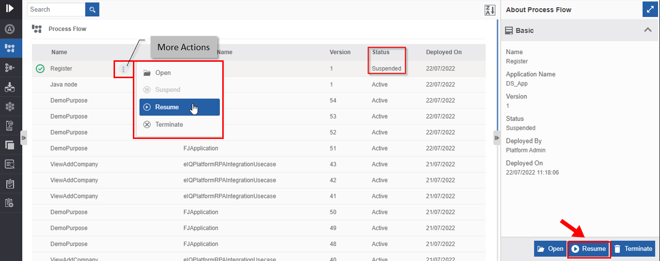Click the three-dot More Actions icon for Register
660x261 pixels.
123,69
